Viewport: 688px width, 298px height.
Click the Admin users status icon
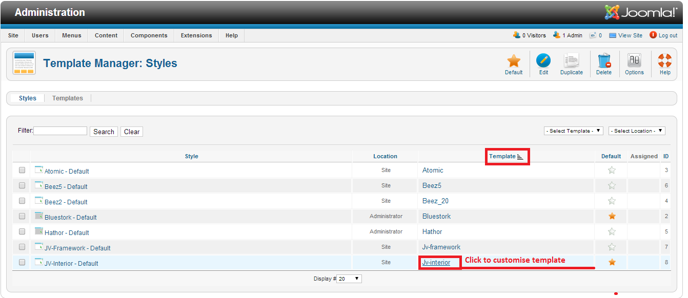[557, 35]
